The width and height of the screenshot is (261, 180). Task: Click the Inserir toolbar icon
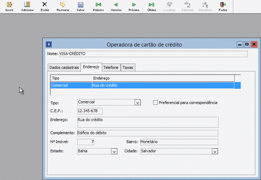point(9,5)
